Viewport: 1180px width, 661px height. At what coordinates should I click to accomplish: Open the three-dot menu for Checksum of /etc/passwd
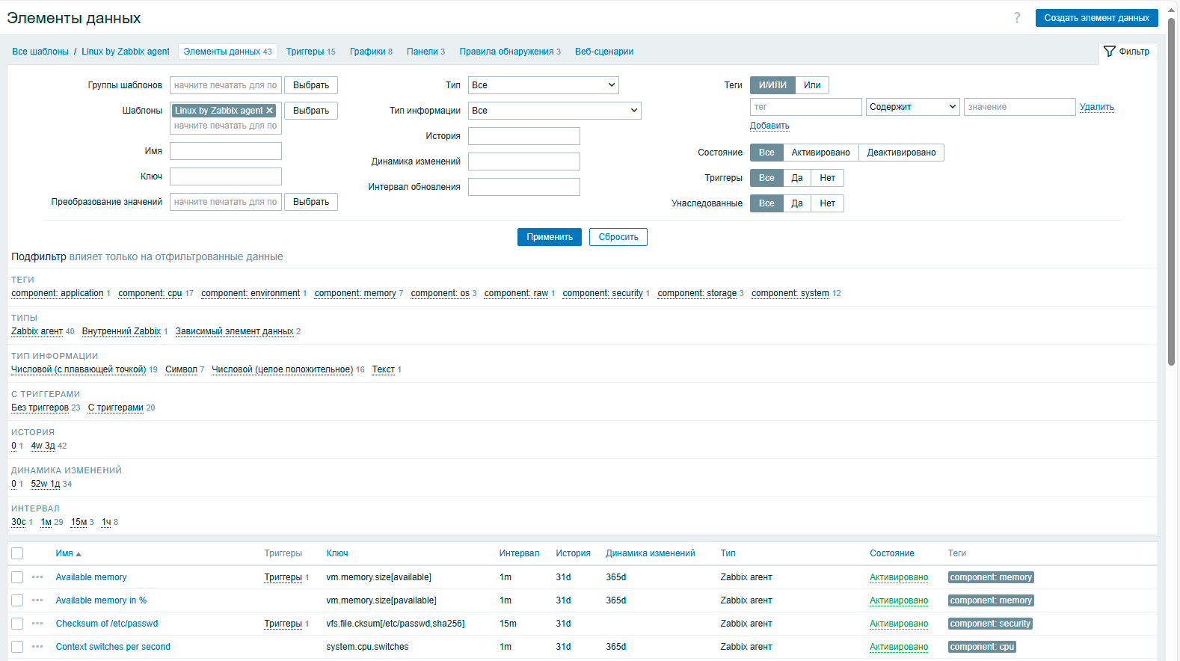point(37,624)
